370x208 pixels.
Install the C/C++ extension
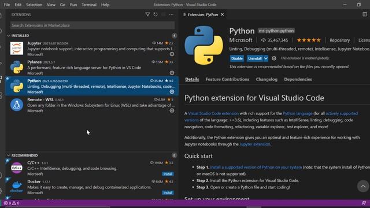168,174
